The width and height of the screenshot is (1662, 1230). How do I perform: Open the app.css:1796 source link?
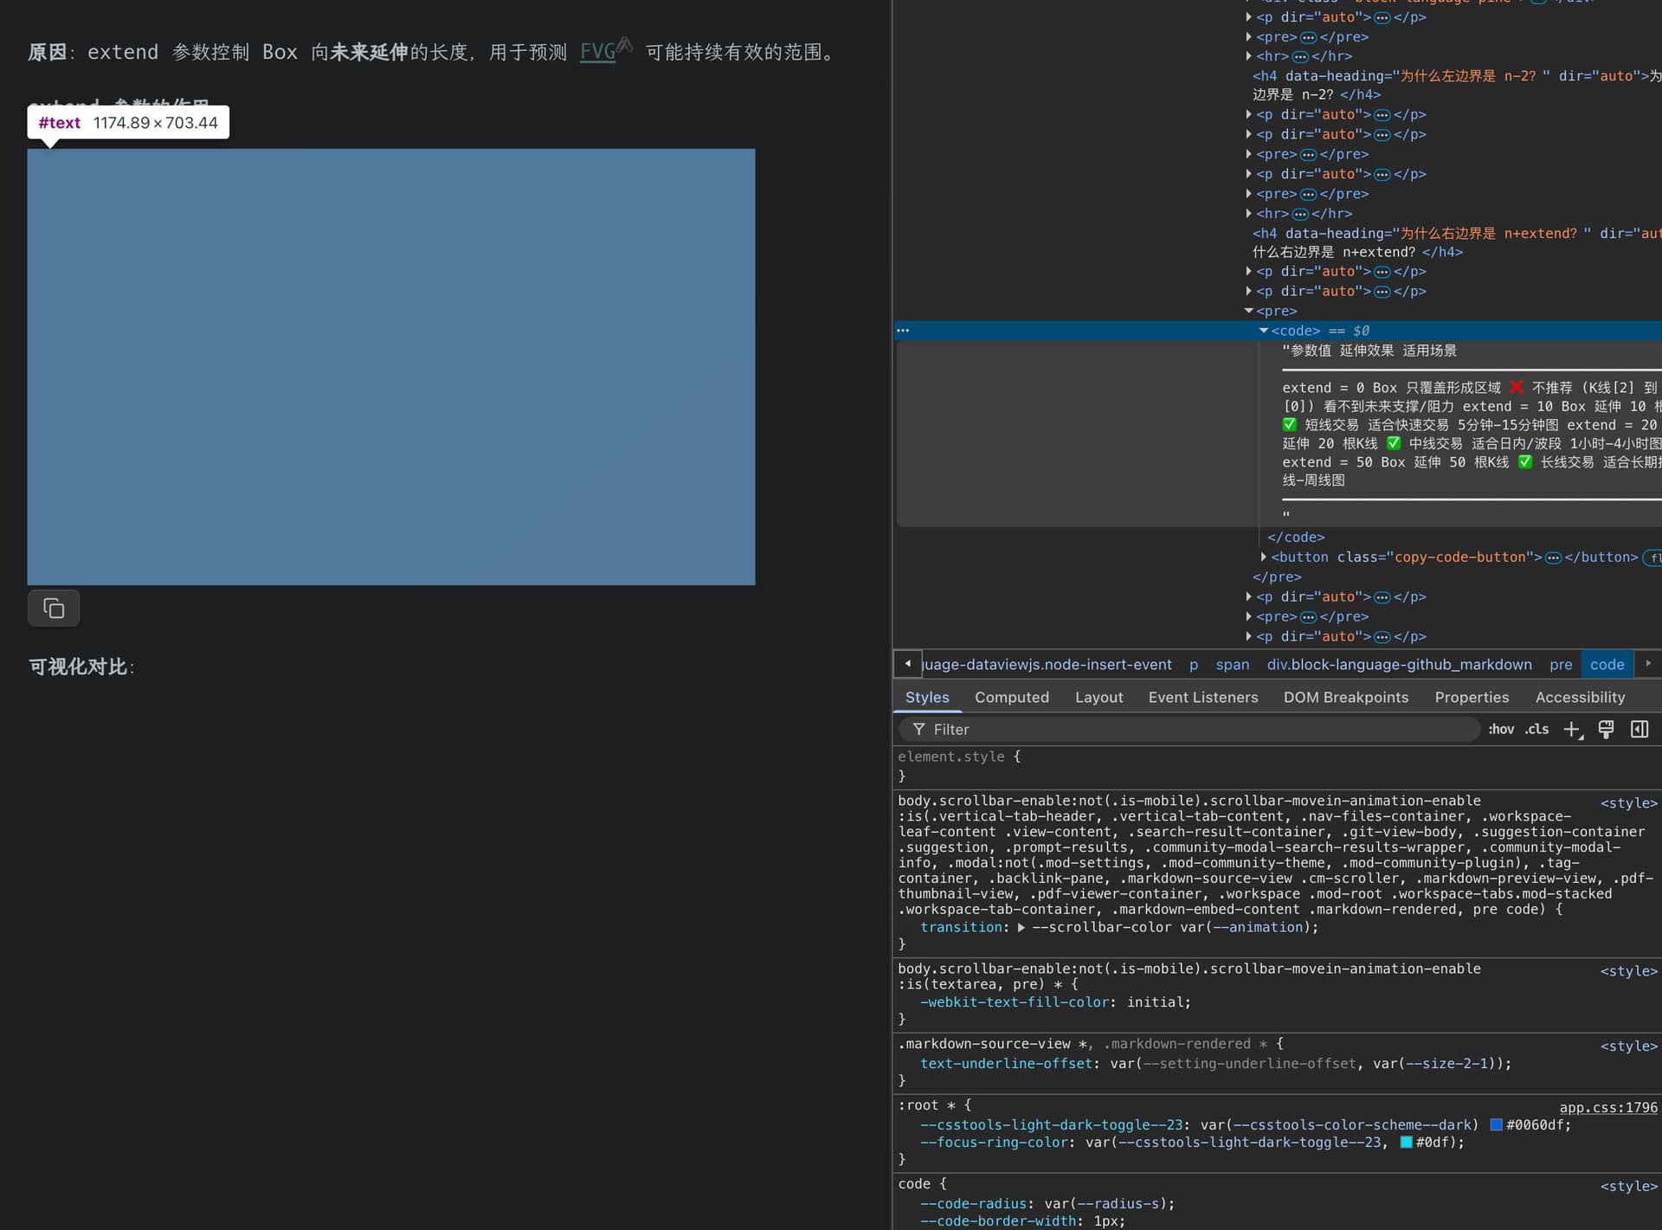[x=1607, y=1108]
